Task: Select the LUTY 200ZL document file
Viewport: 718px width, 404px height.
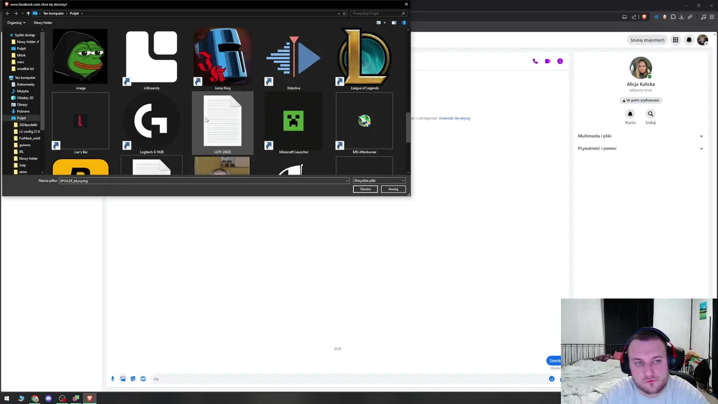Action: [222, 123]
